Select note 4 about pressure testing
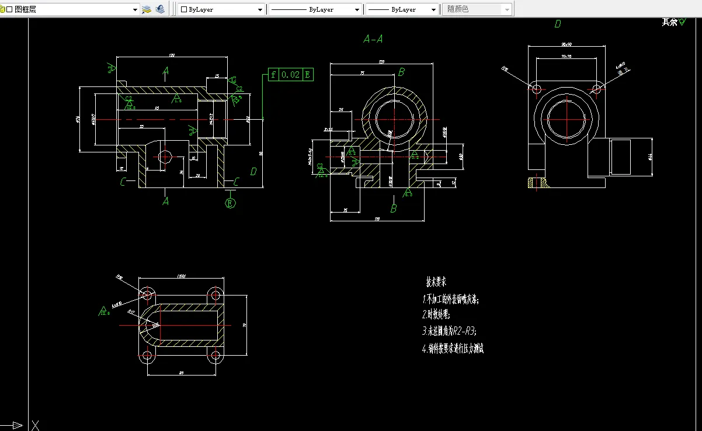 tap(453, 349)
